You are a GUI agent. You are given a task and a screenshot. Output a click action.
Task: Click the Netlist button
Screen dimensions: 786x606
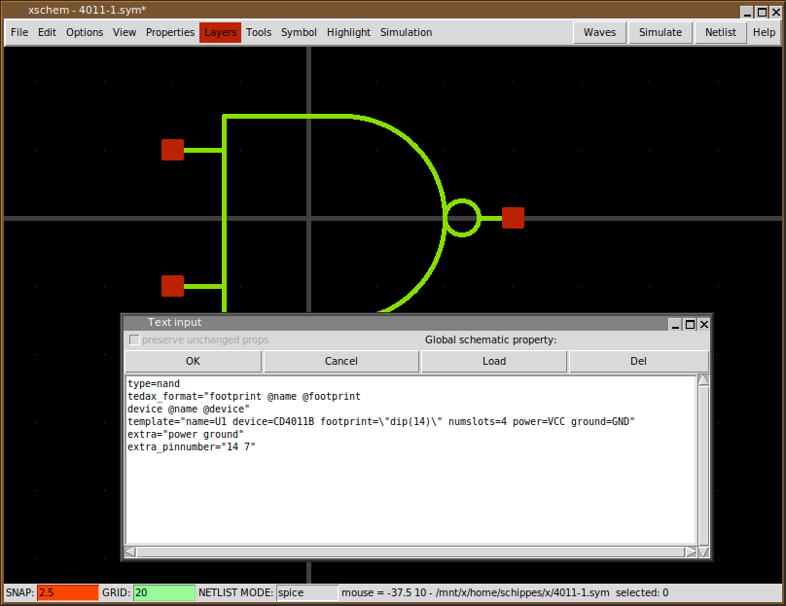(720, 32)
